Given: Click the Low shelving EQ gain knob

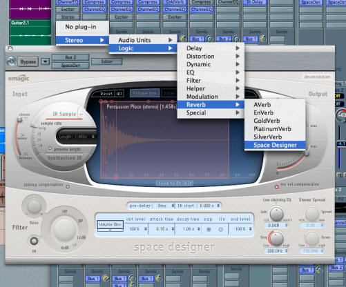Looking at the screenshot, I should [x=276, y=214].
